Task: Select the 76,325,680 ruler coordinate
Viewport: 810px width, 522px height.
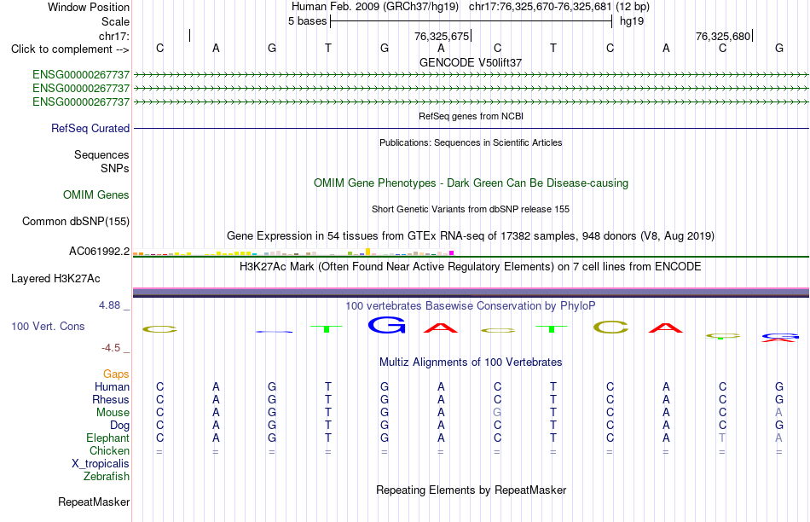Action: pos(723,36)
